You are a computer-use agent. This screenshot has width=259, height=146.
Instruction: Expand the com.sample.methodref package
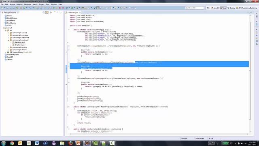tap(8, 38)
